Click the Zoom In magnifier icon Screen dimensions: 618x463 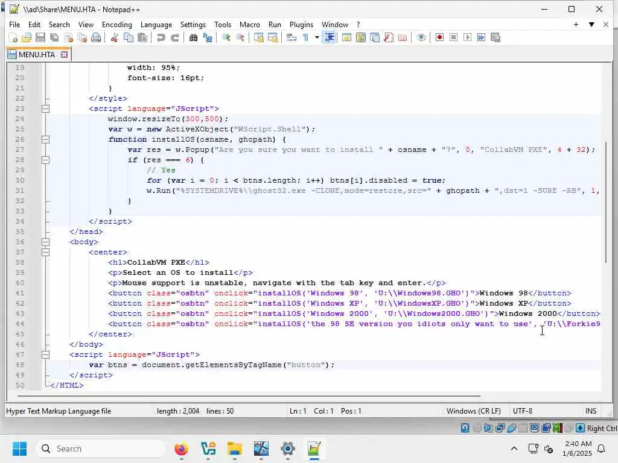[226, 38]
